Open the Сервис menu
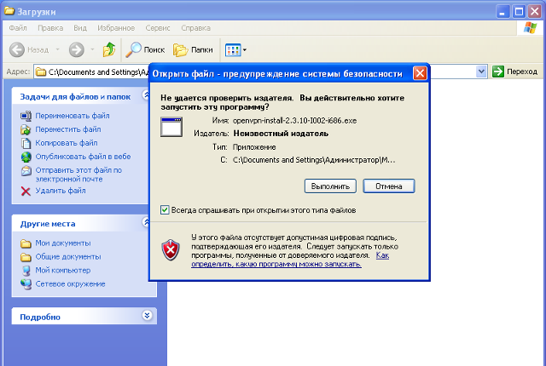546x366 pixels. [158, 28]
